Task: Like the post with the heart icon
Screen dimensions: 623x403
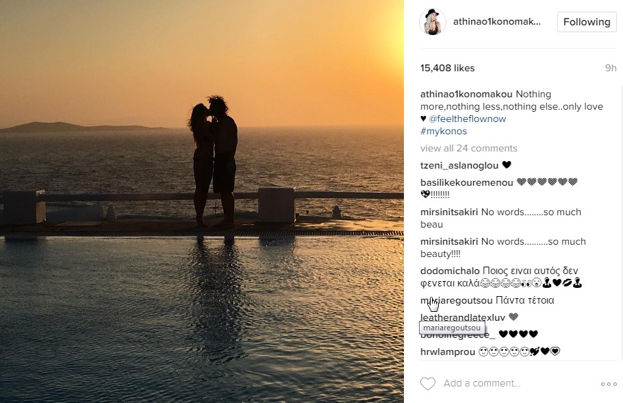Action: coord(427,384)
